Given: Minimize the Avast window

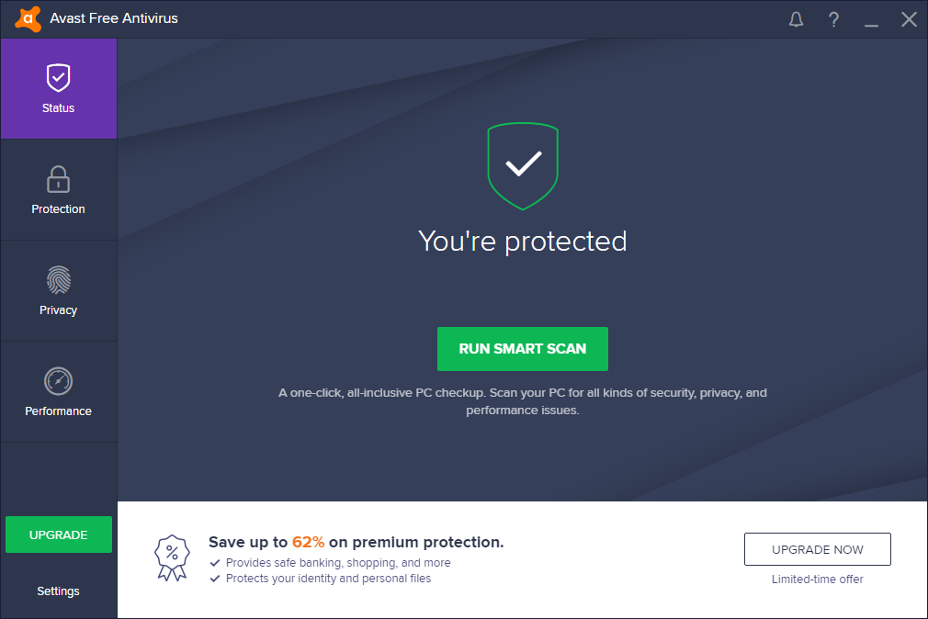Looking at the screenshot, I should point(872,19).
